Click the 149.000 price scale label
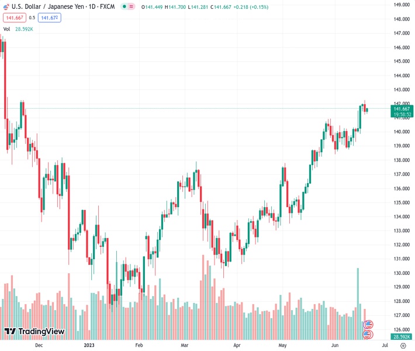 point(401,5)
